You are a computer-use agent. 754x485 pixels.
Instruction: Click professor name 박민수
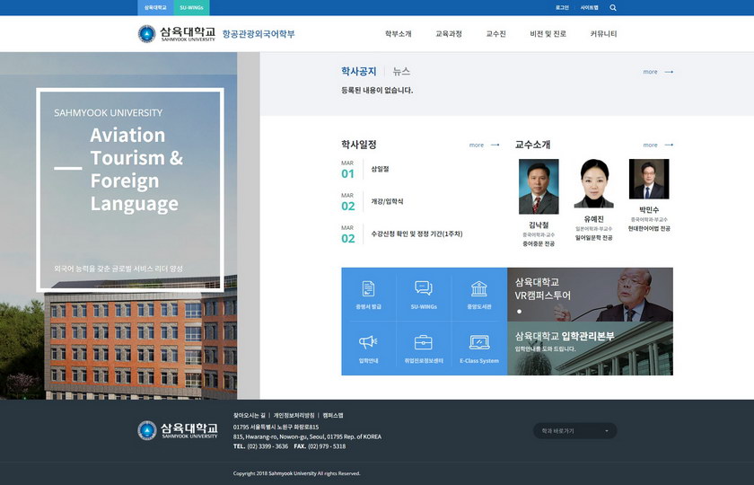tap(649, 210)
